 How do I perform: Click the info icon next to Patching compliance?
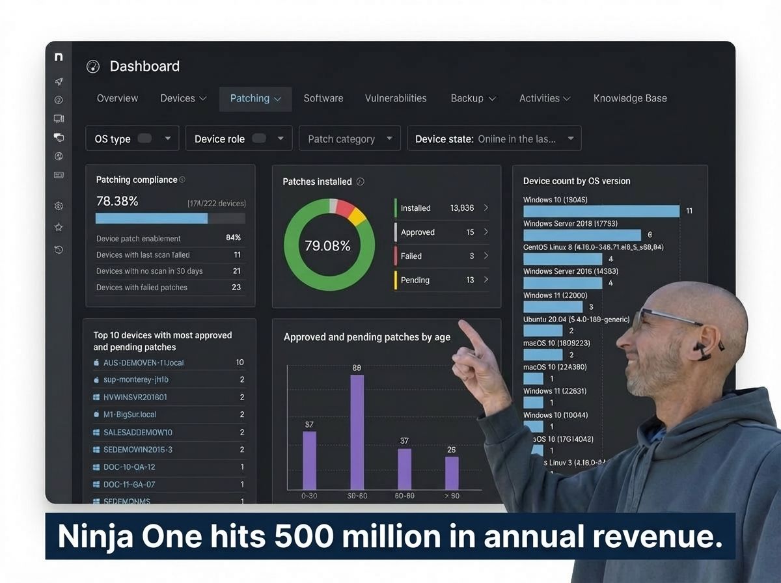182,180
